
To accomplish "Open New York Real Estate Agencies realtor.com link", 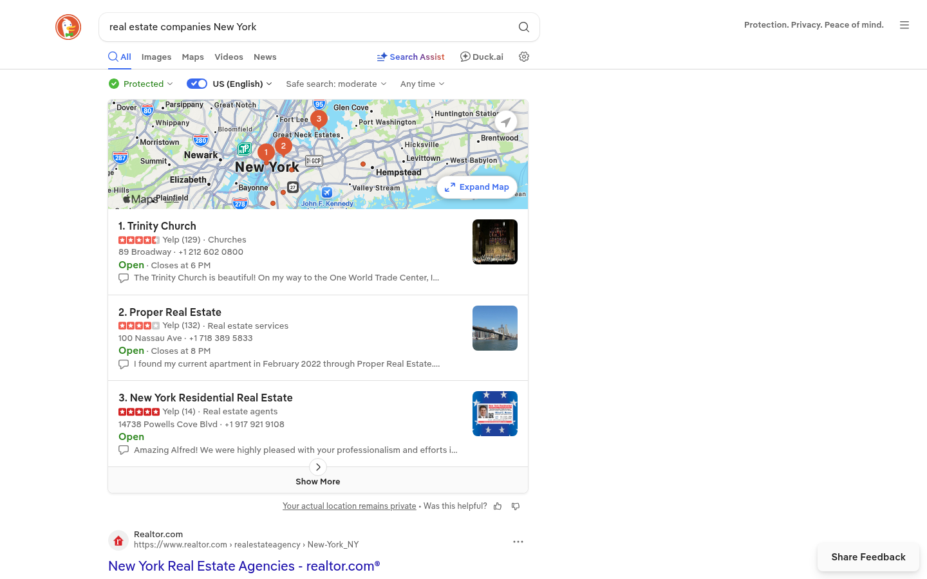I will point(244,566).
